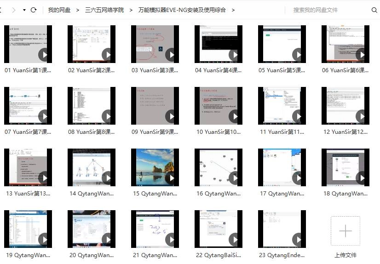
Task: Select file name 13 YuanSir第13...
Action: click(28, 194)
